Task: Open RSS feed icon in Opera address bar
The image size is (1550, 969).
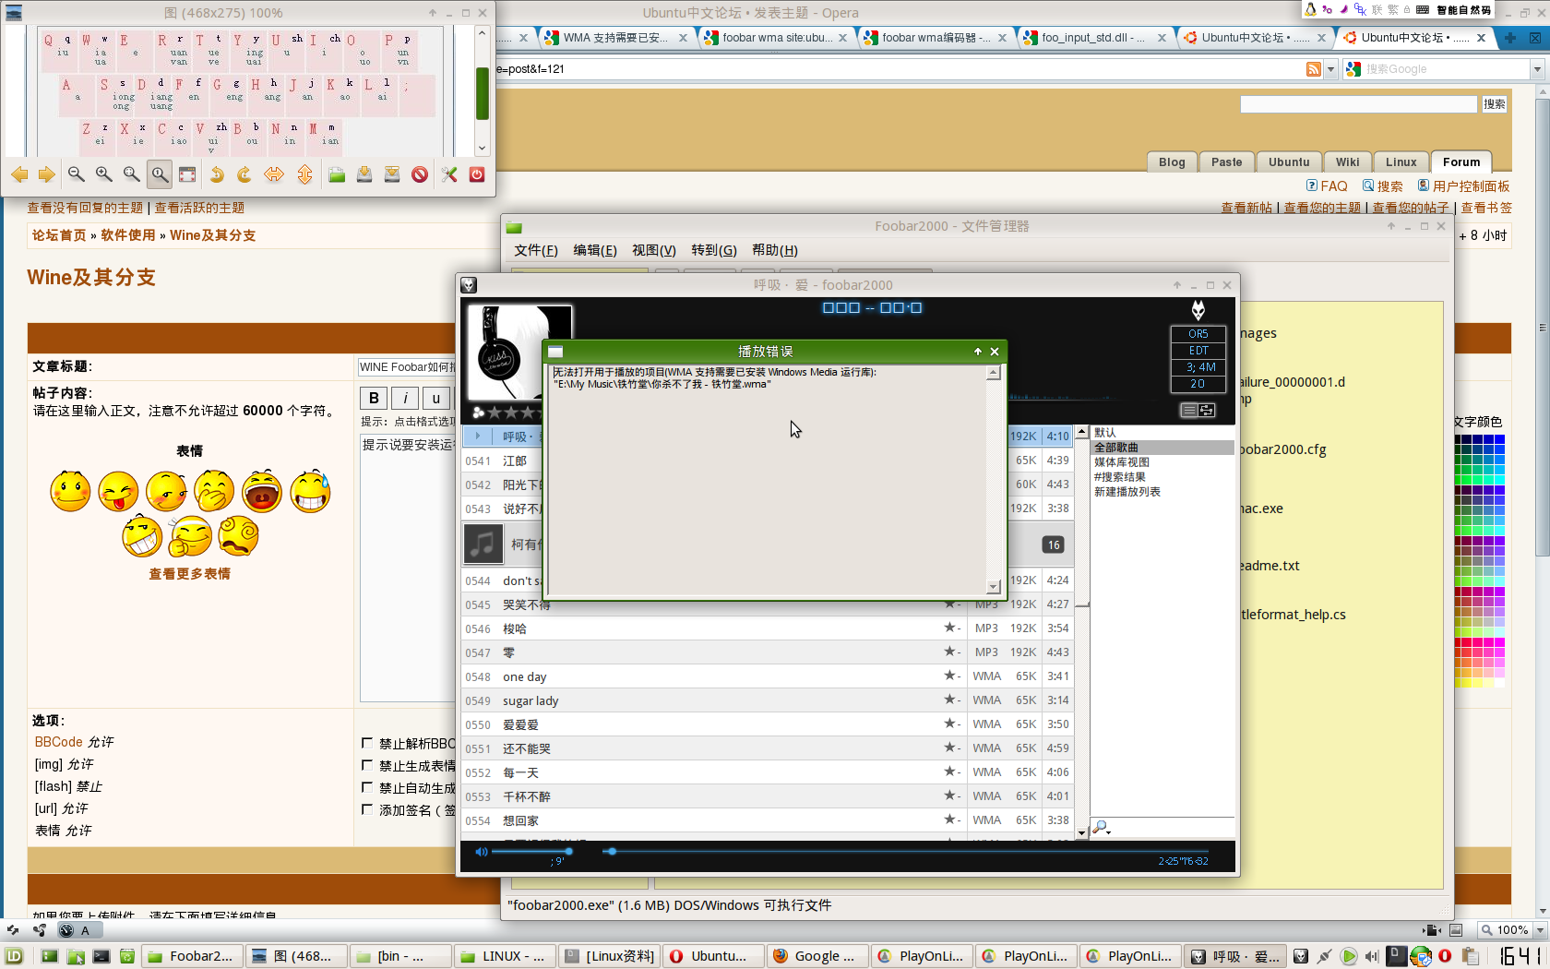Action: 1313,69
